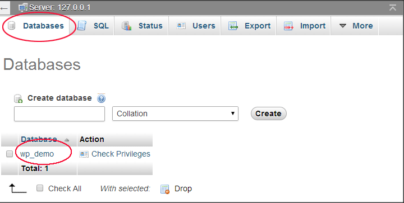Click the server icon in top bar
The image size is (404, 203).
(x=23, y=7)
